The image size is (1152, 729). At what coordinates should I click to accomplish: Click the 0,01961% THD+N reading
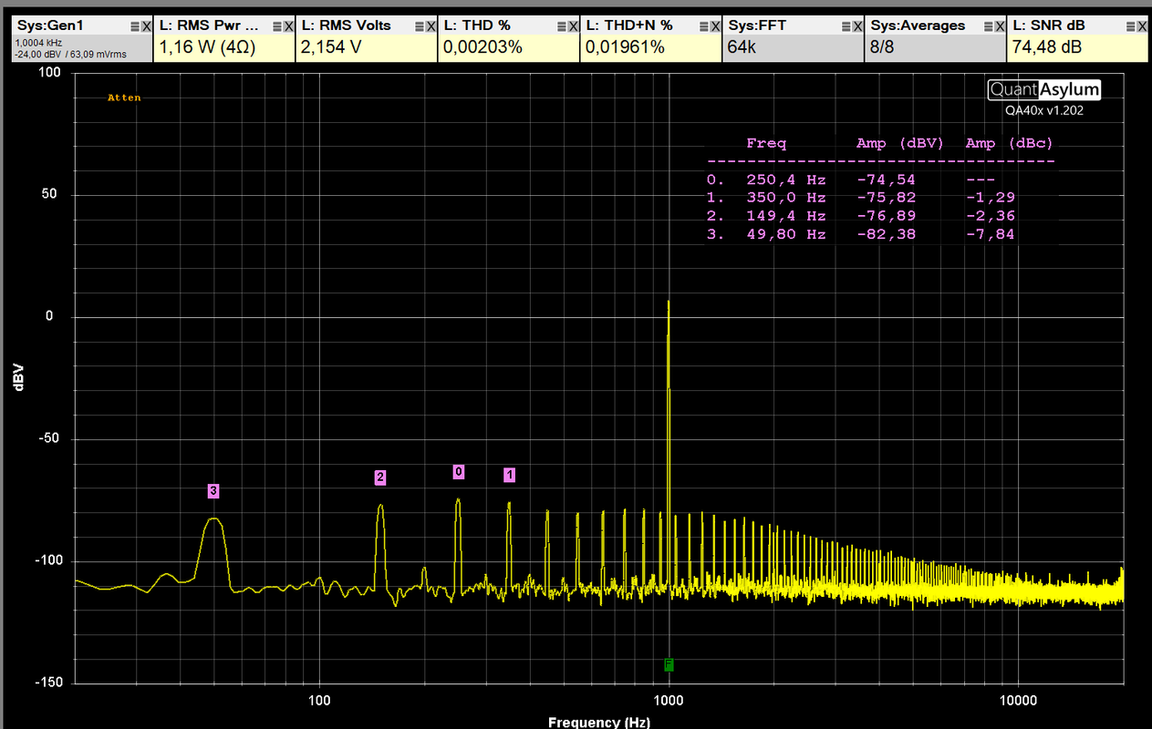coord(625,46)
